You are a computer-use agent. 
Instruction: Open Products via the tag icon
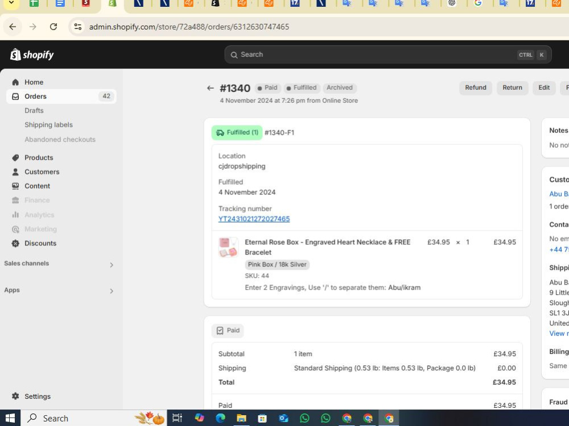(15, 157)
